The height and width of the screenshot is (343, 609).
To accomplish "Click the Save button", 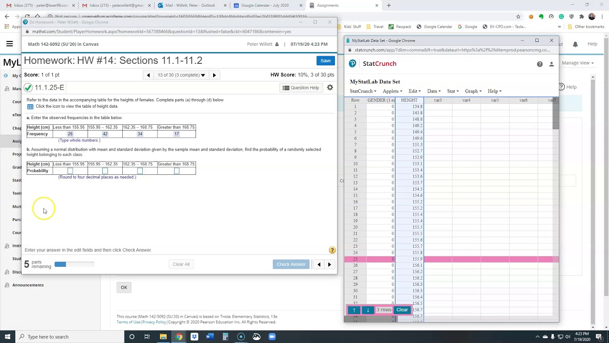I will (325, 61).
